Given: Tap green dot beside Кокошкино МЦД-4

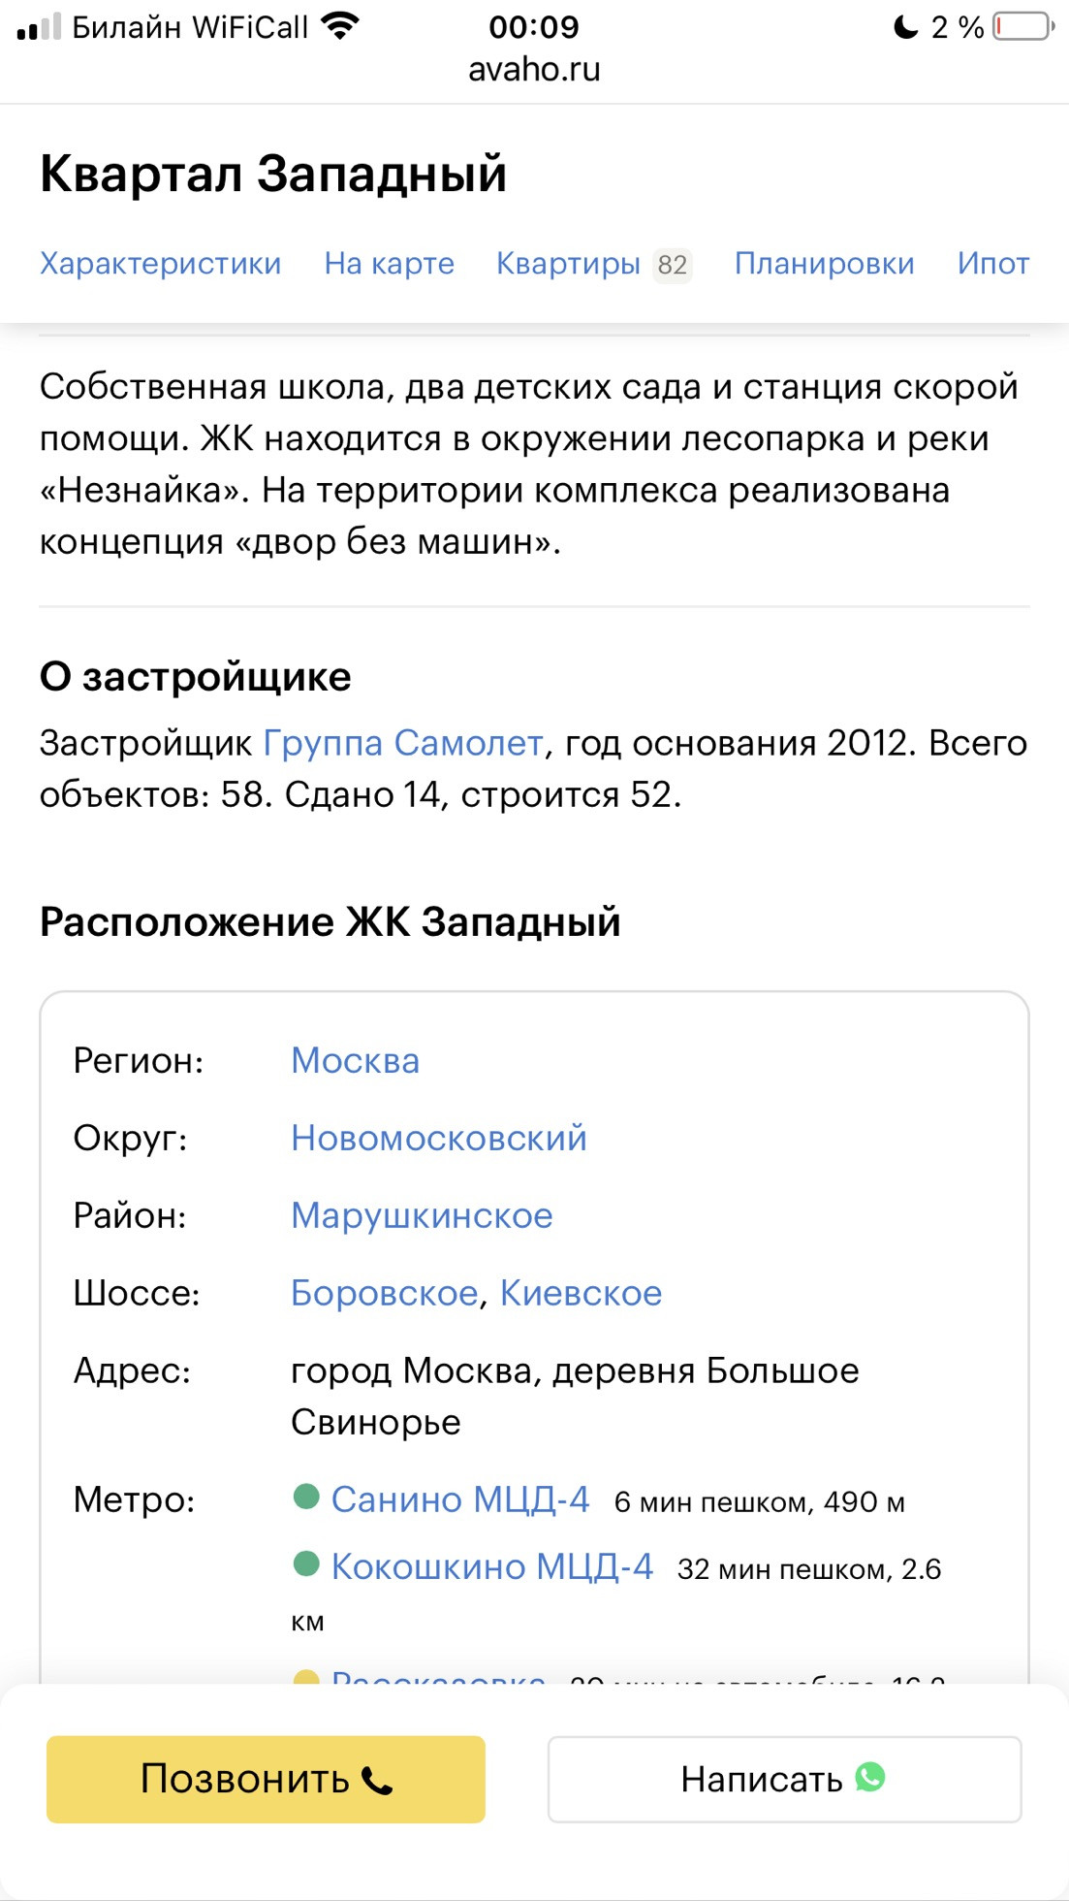Looking at the screenshot, I should click(306, 1563).
